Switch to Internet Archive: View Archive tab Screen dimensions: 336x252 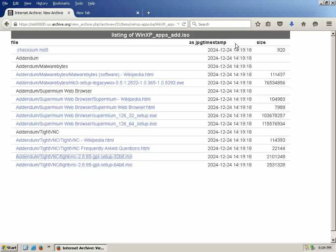(x=39, y=13)
